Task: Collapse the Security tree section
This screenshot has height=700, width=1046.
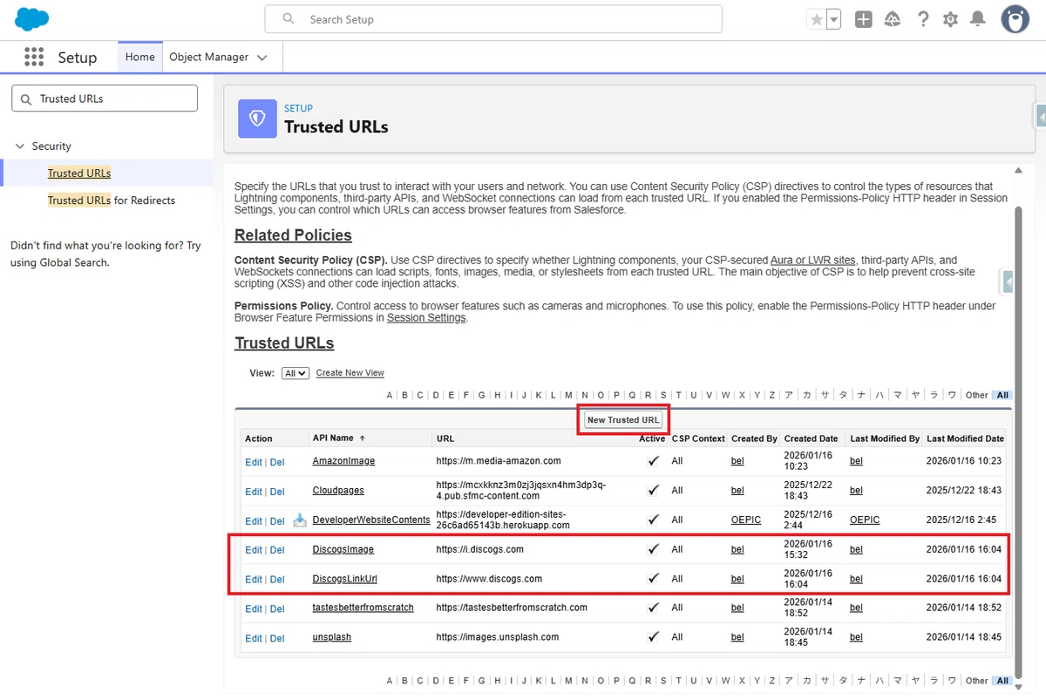Action: point(20,146)
